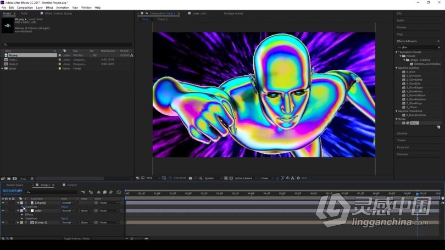Switch to the Comp 2 timeline tab
The image size is (445, 250).
(72, 185)
